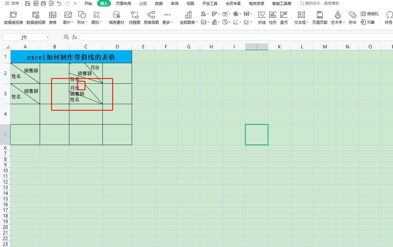Image resolution: width=393 pixels, height=247 pixels.
Task: Open the 思维导图 mind map tool
Action: [x=151, y=15]
